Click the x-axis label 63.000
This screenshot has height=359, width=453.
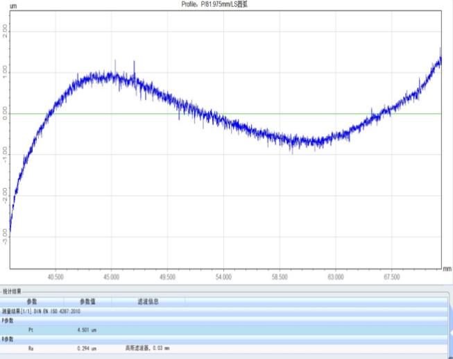point(336,277)
